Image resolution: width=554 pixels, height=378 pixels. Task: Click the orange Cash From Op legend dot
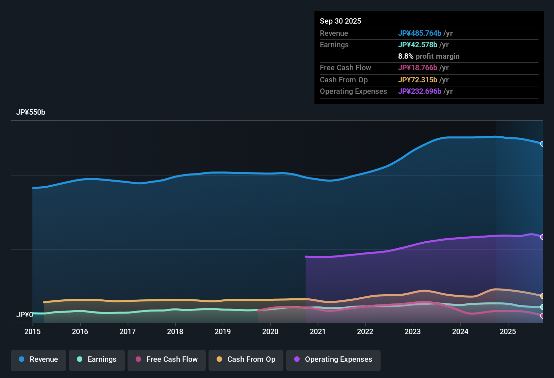(219, 359)
